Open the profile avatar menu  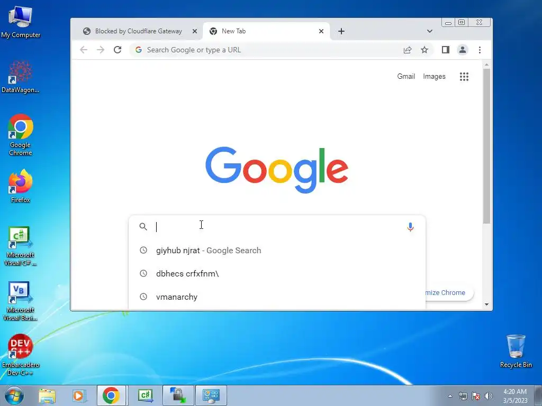click(463, 50)
